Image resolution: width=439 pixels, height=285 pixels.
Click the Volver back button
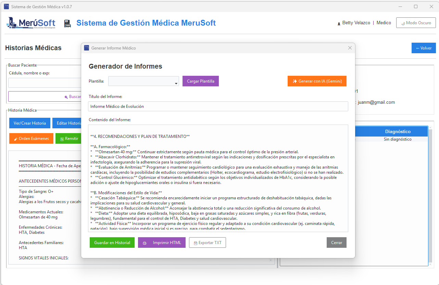coord(424,48)
